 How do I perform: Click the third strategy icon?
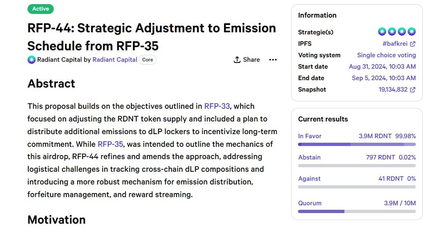point(402,32)
